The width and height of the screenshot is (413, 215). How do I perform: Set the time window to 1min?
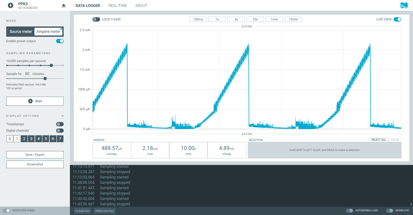coord(274,19)
